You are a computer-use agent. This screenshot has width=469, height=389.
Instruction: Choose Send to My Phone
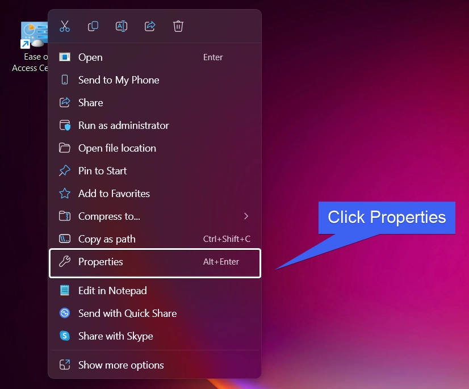(x=154, y=80)
